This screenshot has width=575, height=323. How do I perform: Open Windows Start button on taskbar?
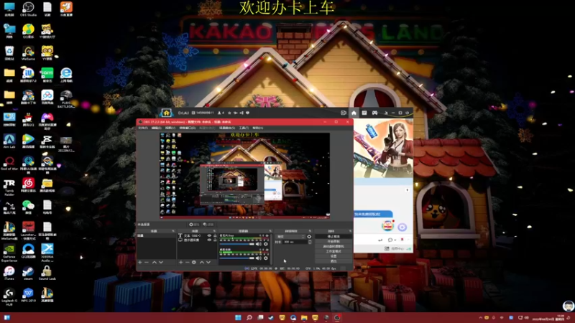[238, 317]
